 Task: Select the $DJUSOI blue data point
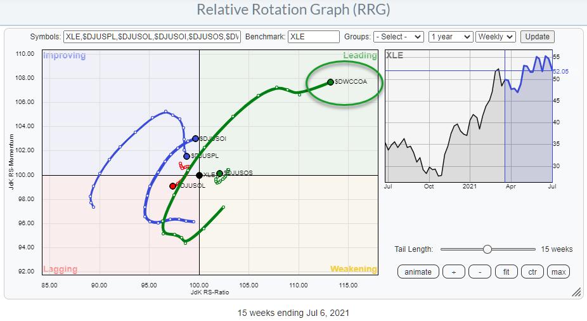(195, 138)
